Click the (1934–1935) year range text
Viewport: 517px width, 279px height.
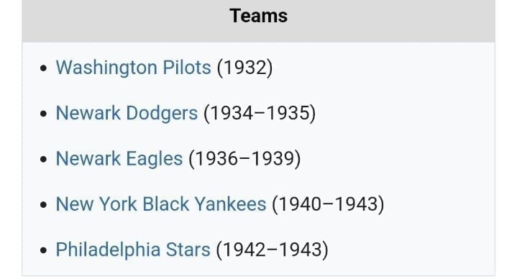coord(260,113)
